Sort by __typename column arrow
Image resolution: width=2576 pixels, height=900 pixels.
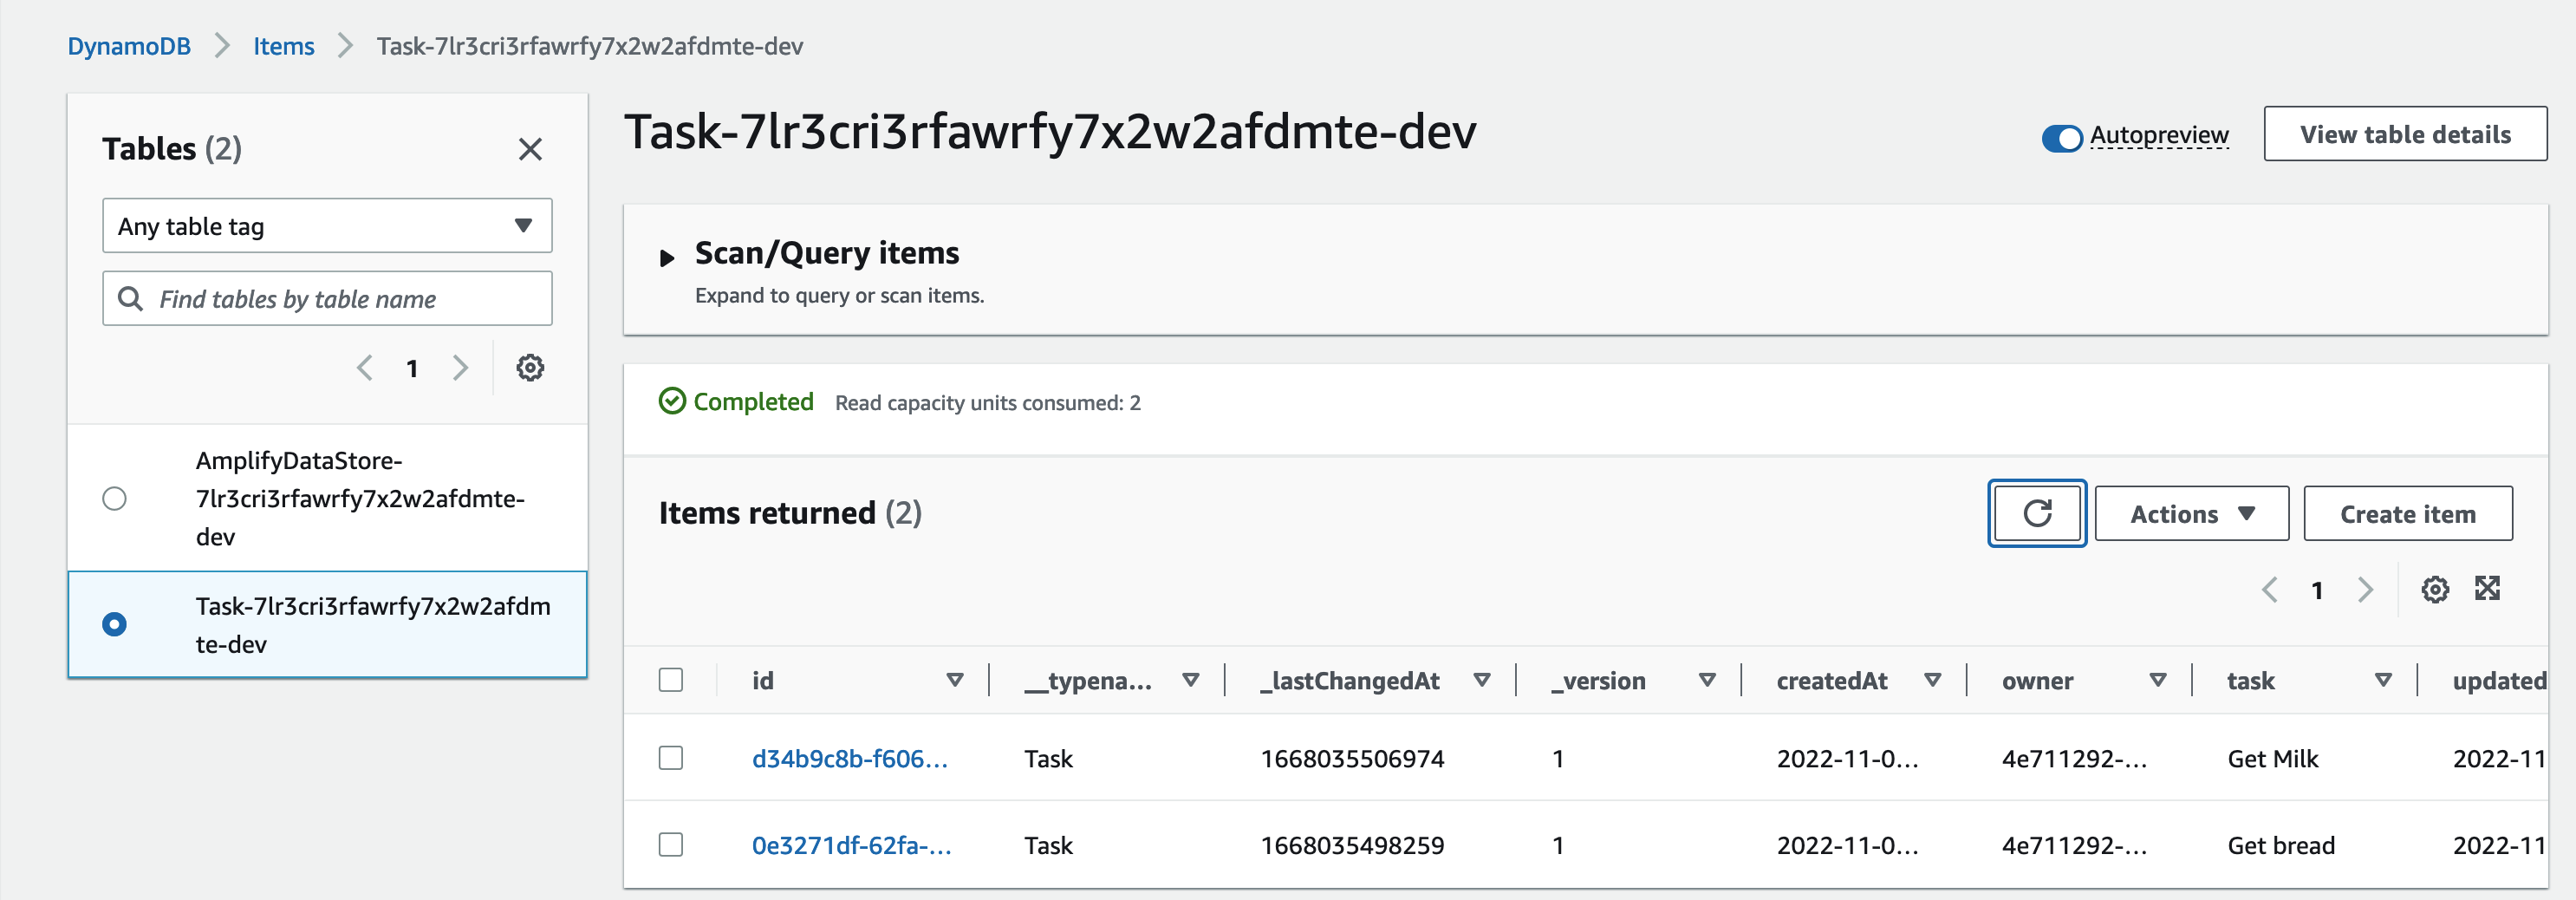pyautogui.click(x=1190, y=680)
